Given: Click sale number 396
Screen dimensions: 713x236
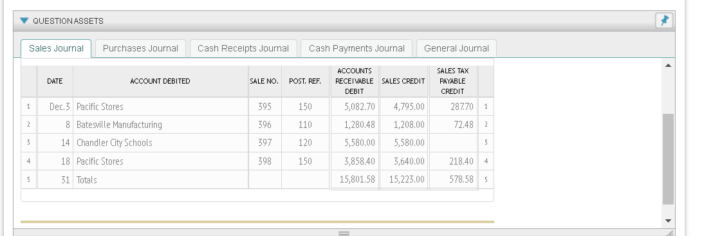Looking at the screenshot, I should click(x=264, y=125).
